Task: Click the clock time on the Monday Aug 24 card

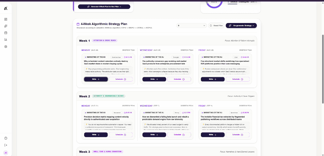Action: [128, 57]
